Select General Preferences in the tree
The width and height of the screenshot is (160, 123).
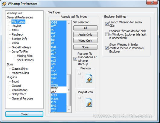click(20, 17)
